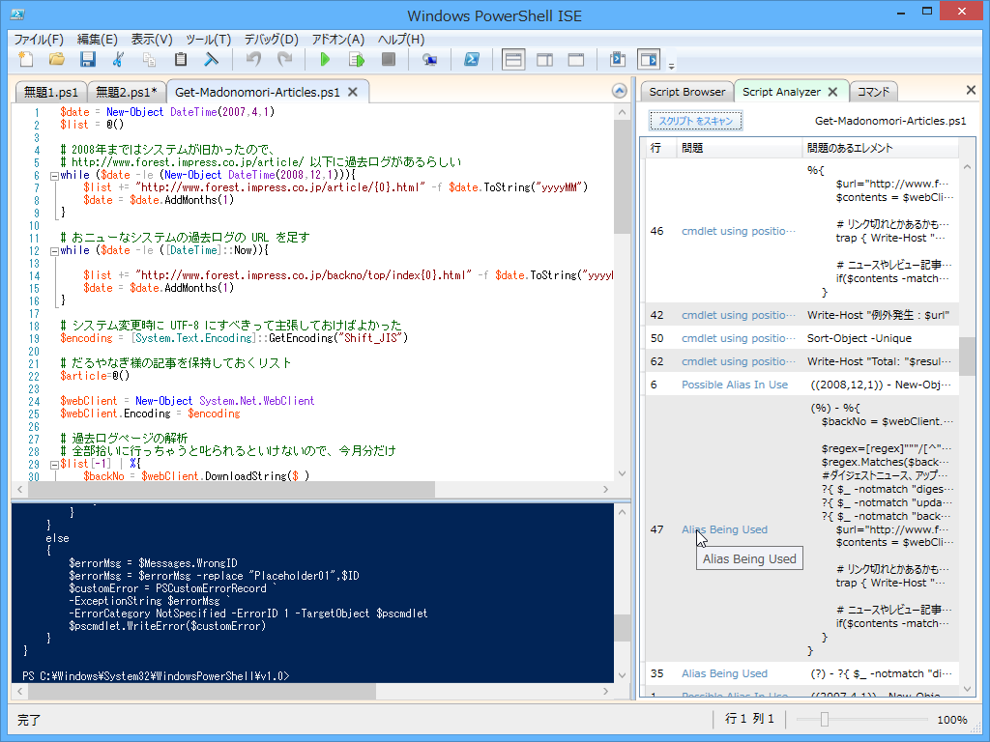Open a new remote PowerShell tab

429,59
